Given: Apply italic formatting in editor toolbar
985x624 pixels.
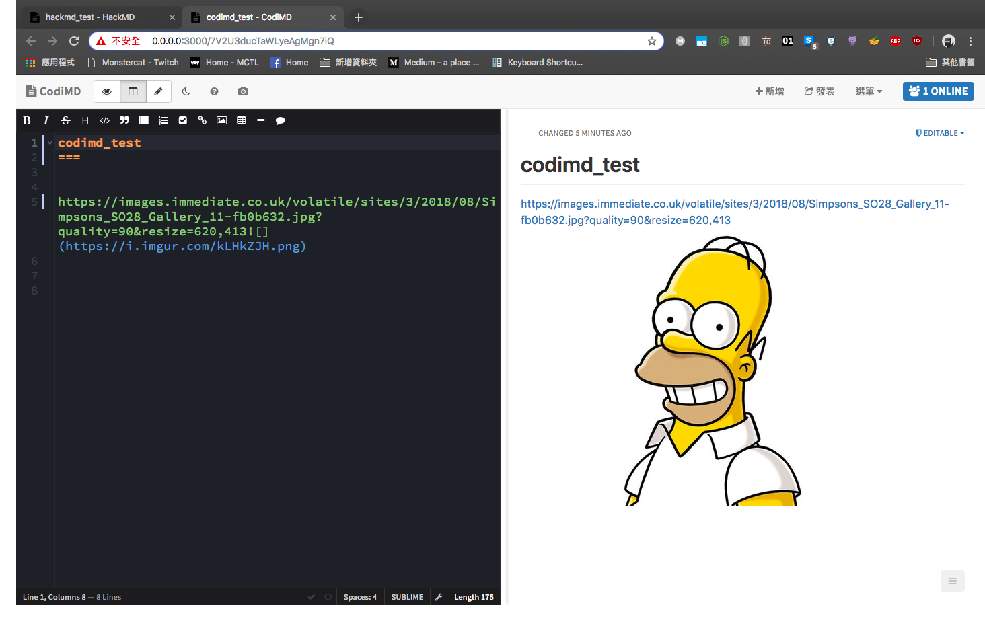Looking at the screenshot, I should coord(46,120).
